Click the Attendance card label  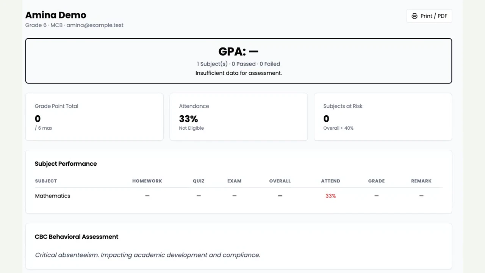point(194,106)
